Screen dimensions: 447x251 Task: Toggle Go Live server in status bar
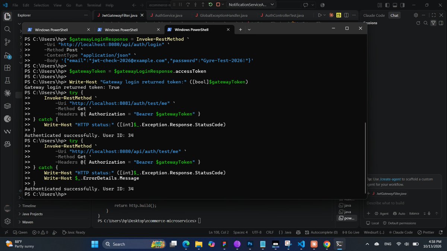(x=351, y=232)
